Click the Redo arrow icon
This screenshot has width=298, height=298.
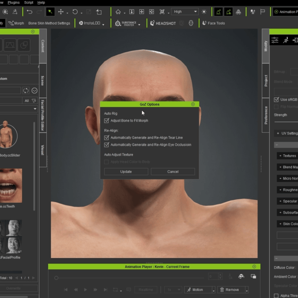39,12
